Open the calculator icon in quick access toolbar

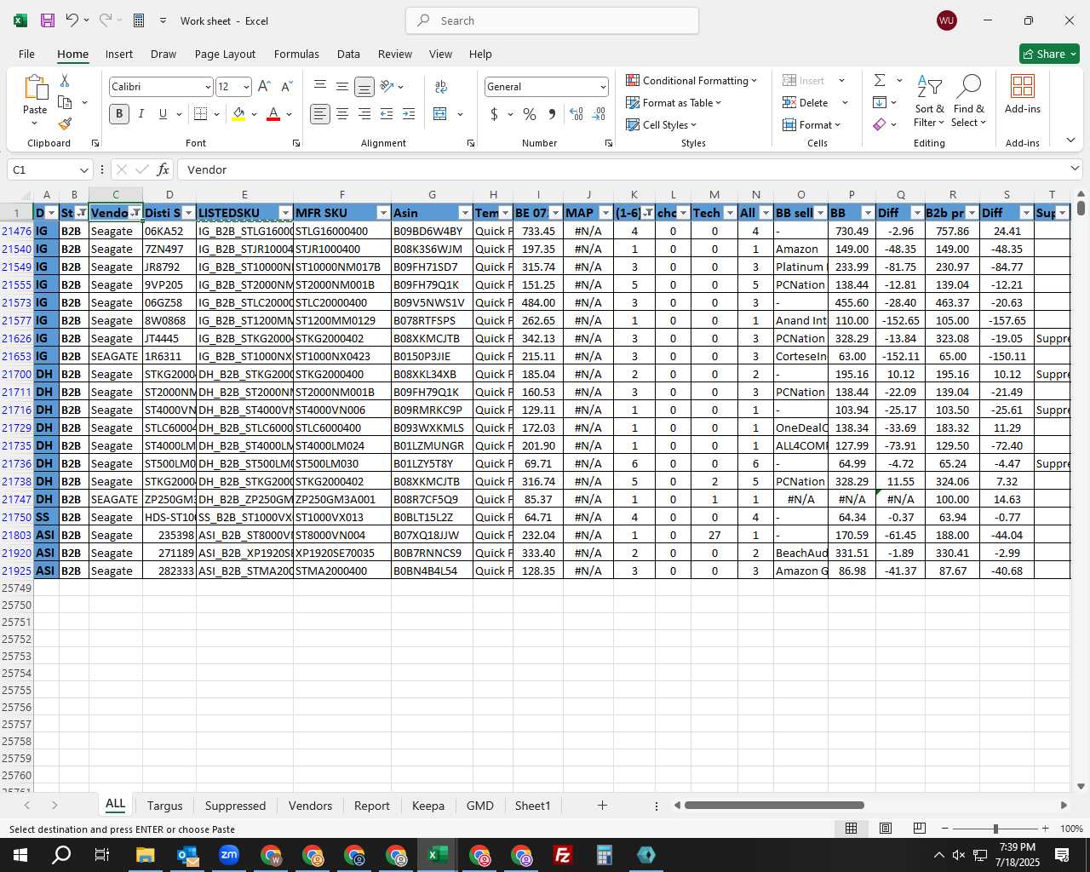coord(139,20)
